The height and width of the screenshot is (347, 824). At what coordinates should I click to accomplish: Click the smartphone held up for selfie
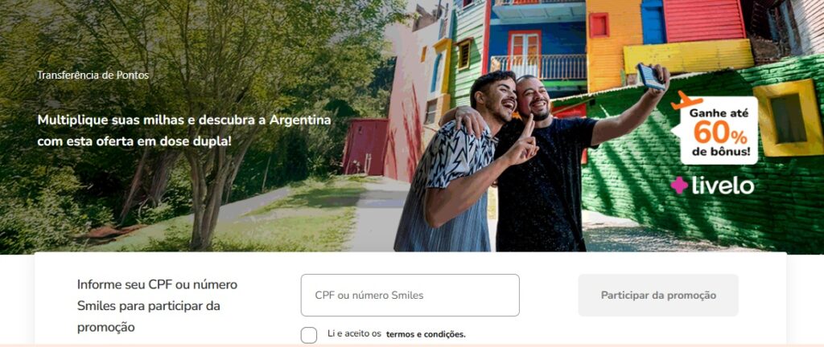tap(650, 76)
